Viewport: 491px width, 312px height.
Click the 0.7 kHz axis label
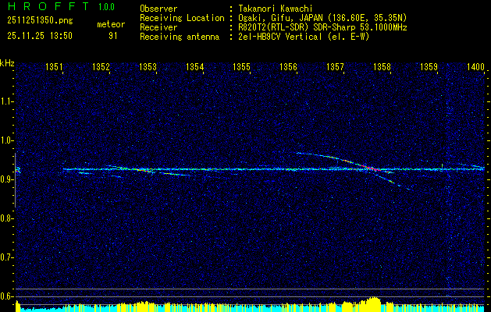(6, 257)
